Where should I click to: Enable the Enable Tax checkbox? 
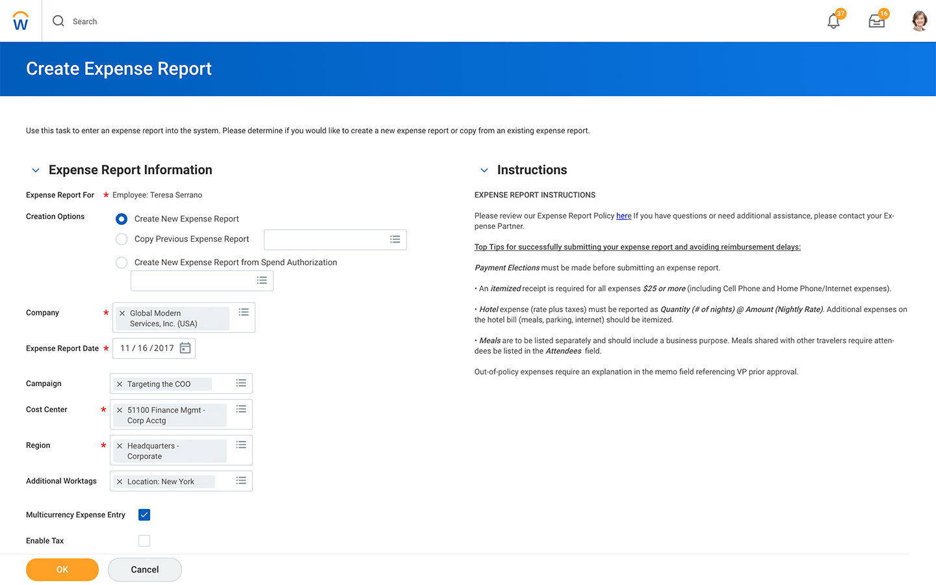144,541
